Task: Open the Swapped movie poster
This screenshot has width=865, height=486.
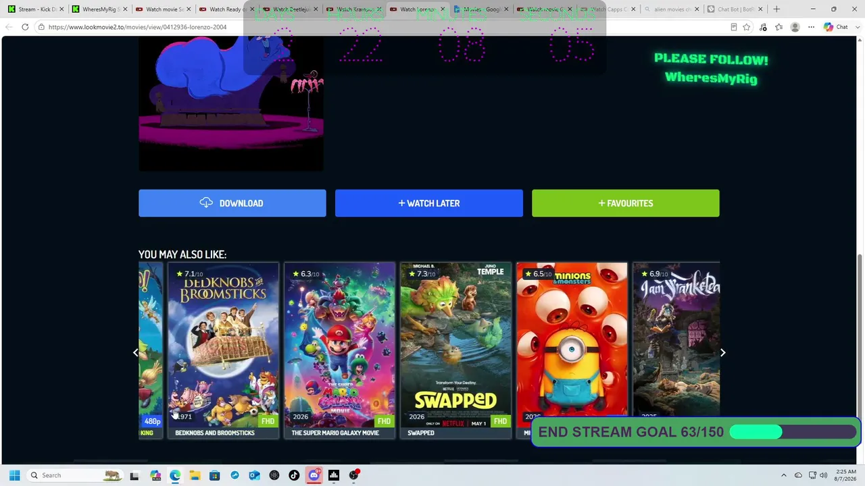Action: coord(455,344)
